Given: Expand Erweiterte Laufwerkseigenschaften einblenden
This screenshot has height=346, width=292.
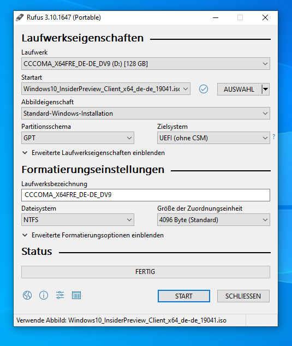Looking at the screenshot, I should 93,153.
